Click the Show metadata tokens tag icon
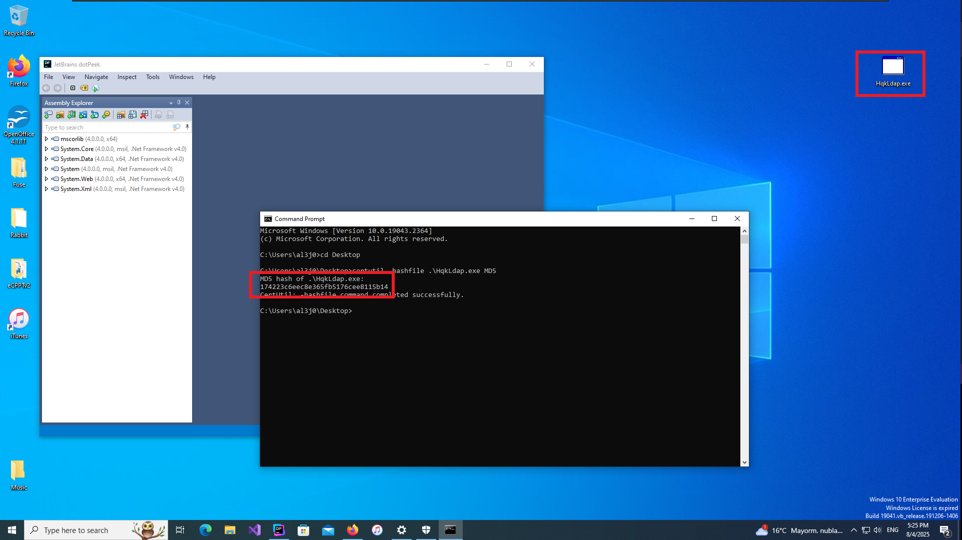 click(84, 88)
